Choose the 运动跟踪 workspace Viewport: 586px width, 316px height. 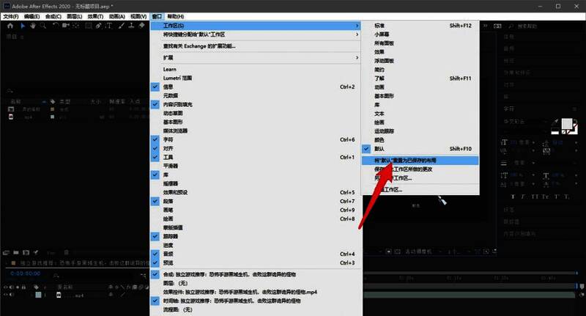point(420,131)
